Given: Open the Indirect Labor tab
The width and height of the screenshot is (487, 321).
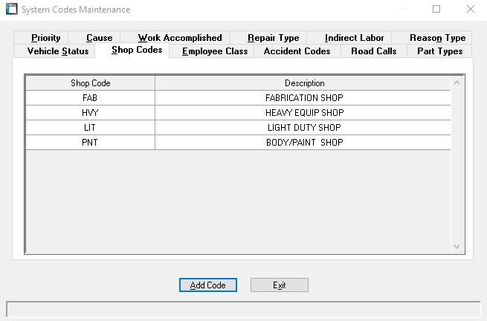Looking at the screenshot, I should pos(354,38).
